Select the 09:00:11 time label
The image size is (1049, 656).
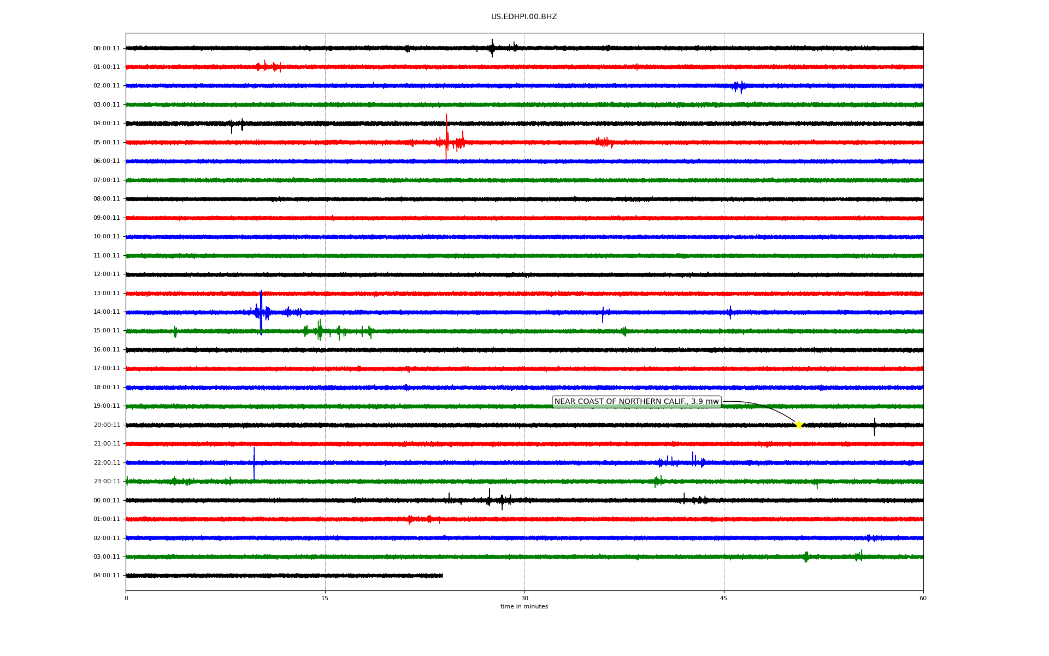point(107,218)
